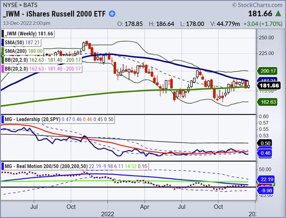Click the dark red -9.98 Real Motion tag
Screen dimensions: 286x218
point(267,189)
